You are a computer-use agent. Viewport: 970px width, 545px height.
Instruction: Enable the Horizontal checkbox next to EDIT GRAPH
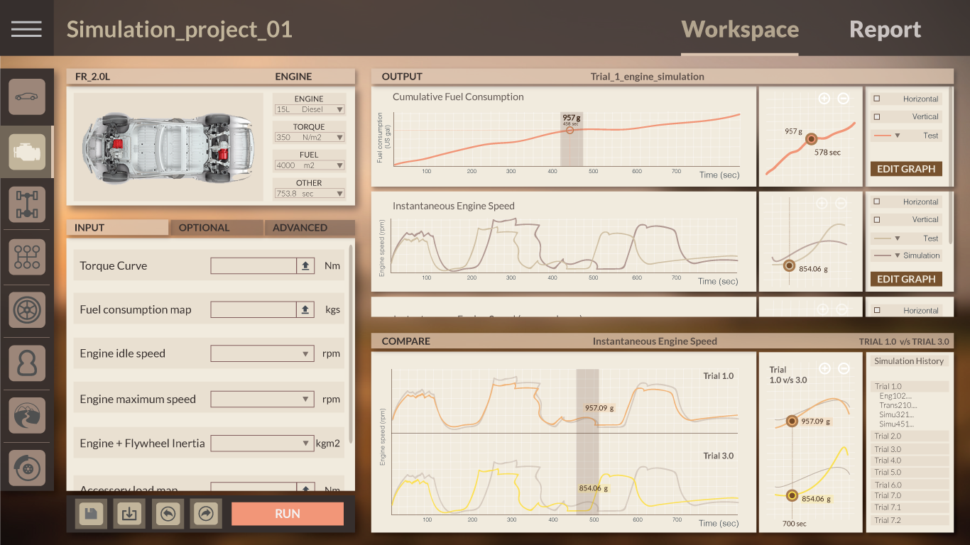878,98
